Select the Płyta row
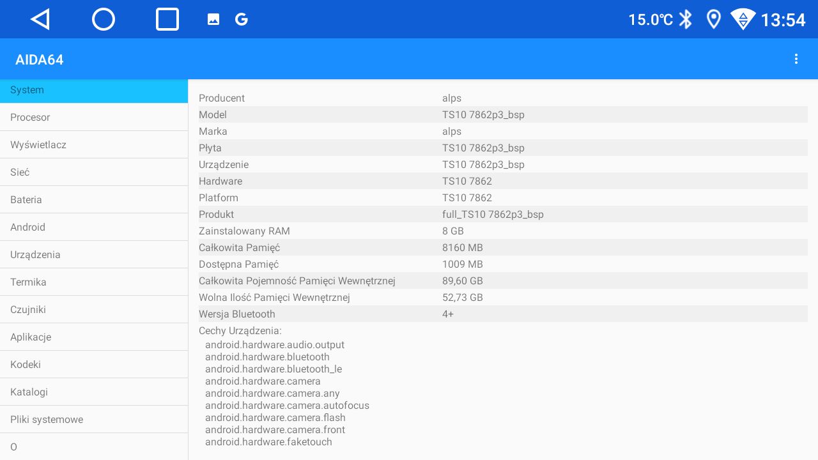 click(503, 148)
